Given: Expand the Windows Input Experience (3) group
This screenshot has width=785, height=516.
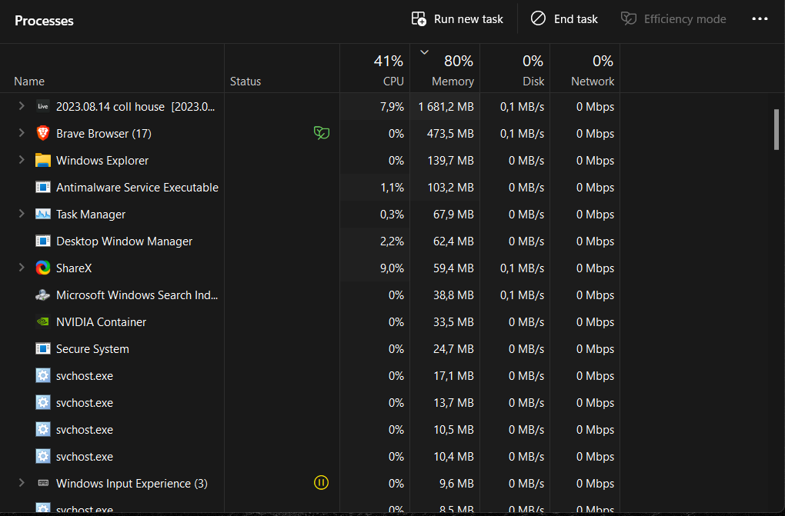Looking at the screenshot, I should tap(22, 483).
